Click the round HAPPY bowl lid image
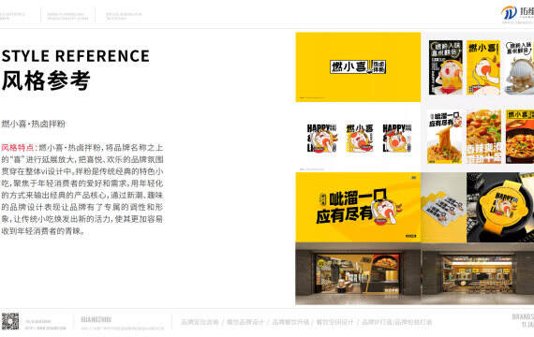The width and height of the screenshot is (534, 337). pos(500,207)
